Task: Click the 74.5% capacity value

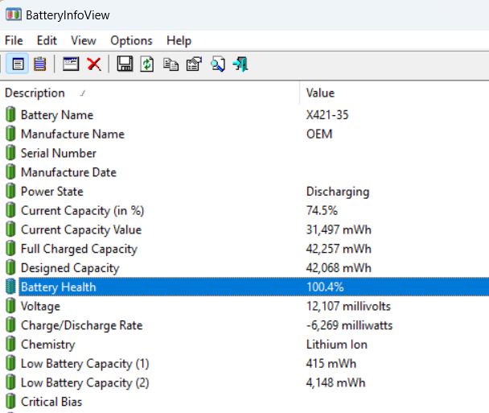Action: point(322,210)
